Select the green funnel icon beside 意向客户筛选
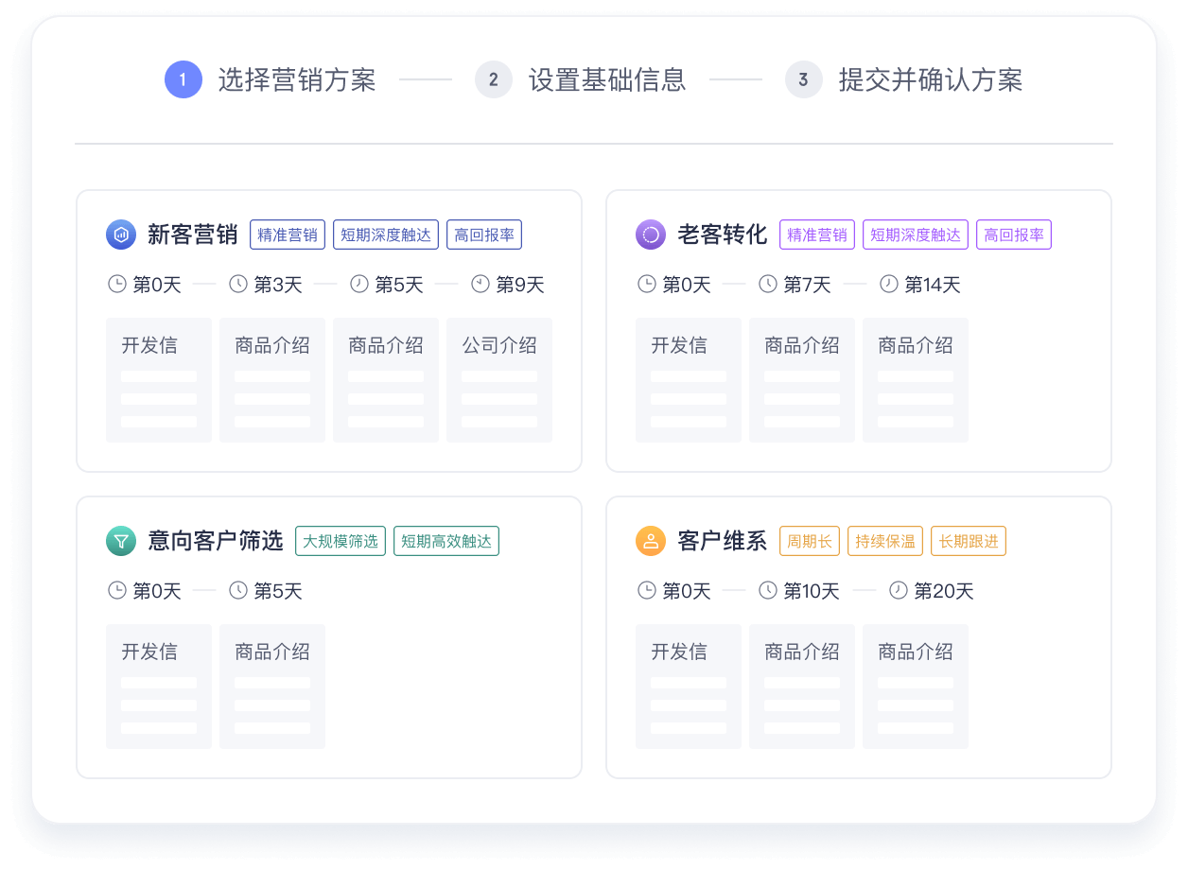This screenshot has height=870, width=1188. [121, 541]
